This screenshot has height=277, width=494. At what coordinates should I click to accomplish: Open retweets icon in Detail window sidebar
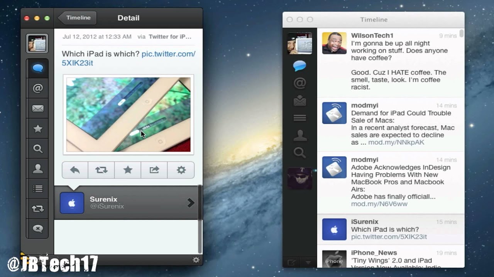(37, 209)
